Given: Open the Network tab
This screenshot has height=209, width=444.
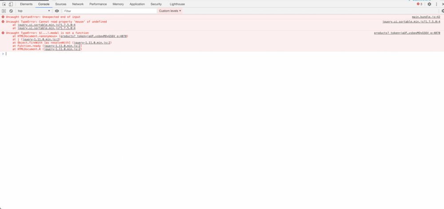Looking at the screenshot, I should pyautogui.click(x=78, y=4).
